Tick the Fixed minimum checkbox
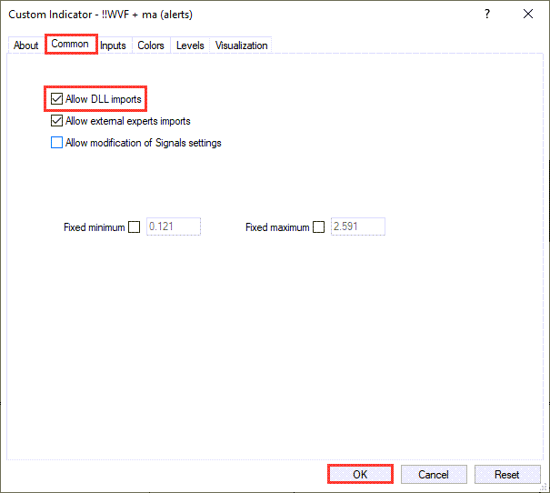Image resolution: width=550 pixels, height=493 pixels. click(134, 227)
